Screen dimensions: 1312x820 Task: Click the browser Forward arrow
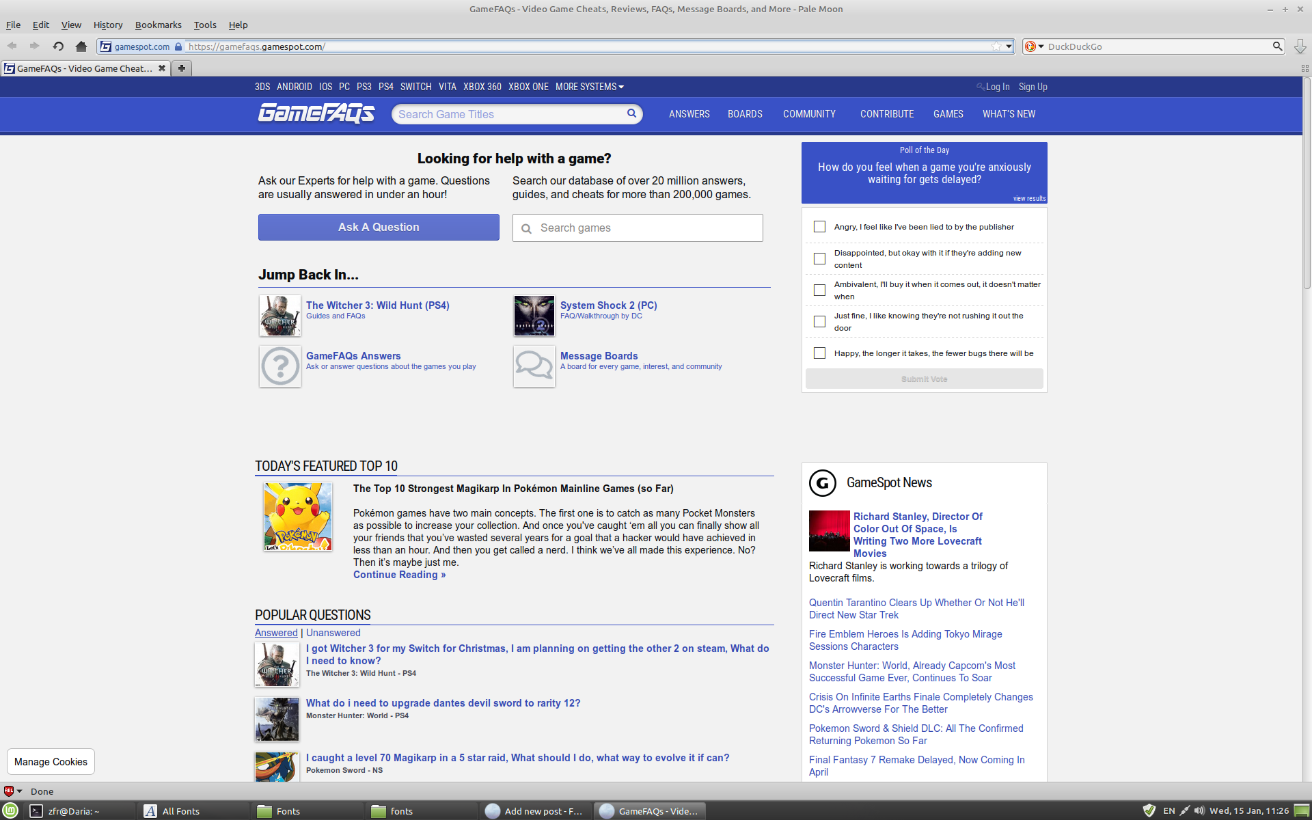click(x=34, y=46)
